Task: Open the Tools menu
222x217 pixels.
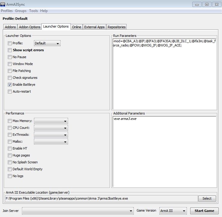Action: coord(33,11)
